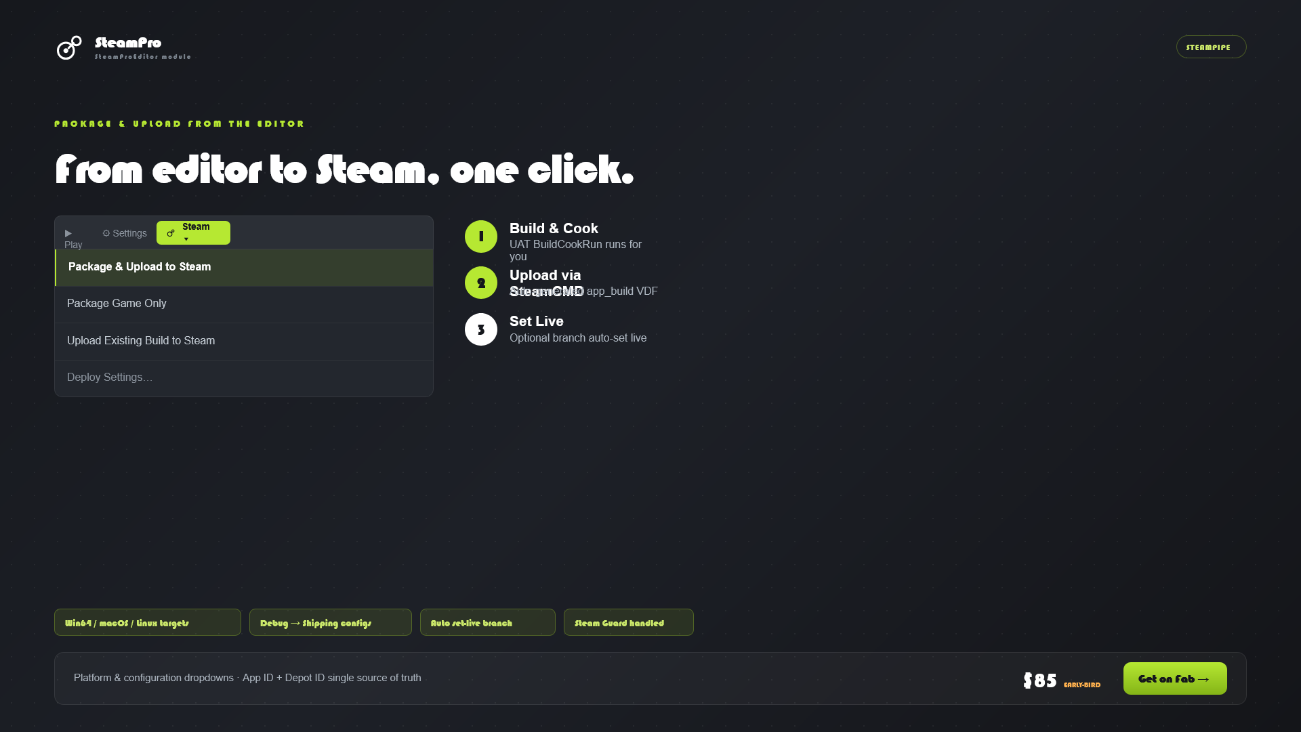Screen dimensions: 1301x732
Task: Click 'Optional branch auto-set live' text
Action: pyautogui.click(x=578, y=338)
